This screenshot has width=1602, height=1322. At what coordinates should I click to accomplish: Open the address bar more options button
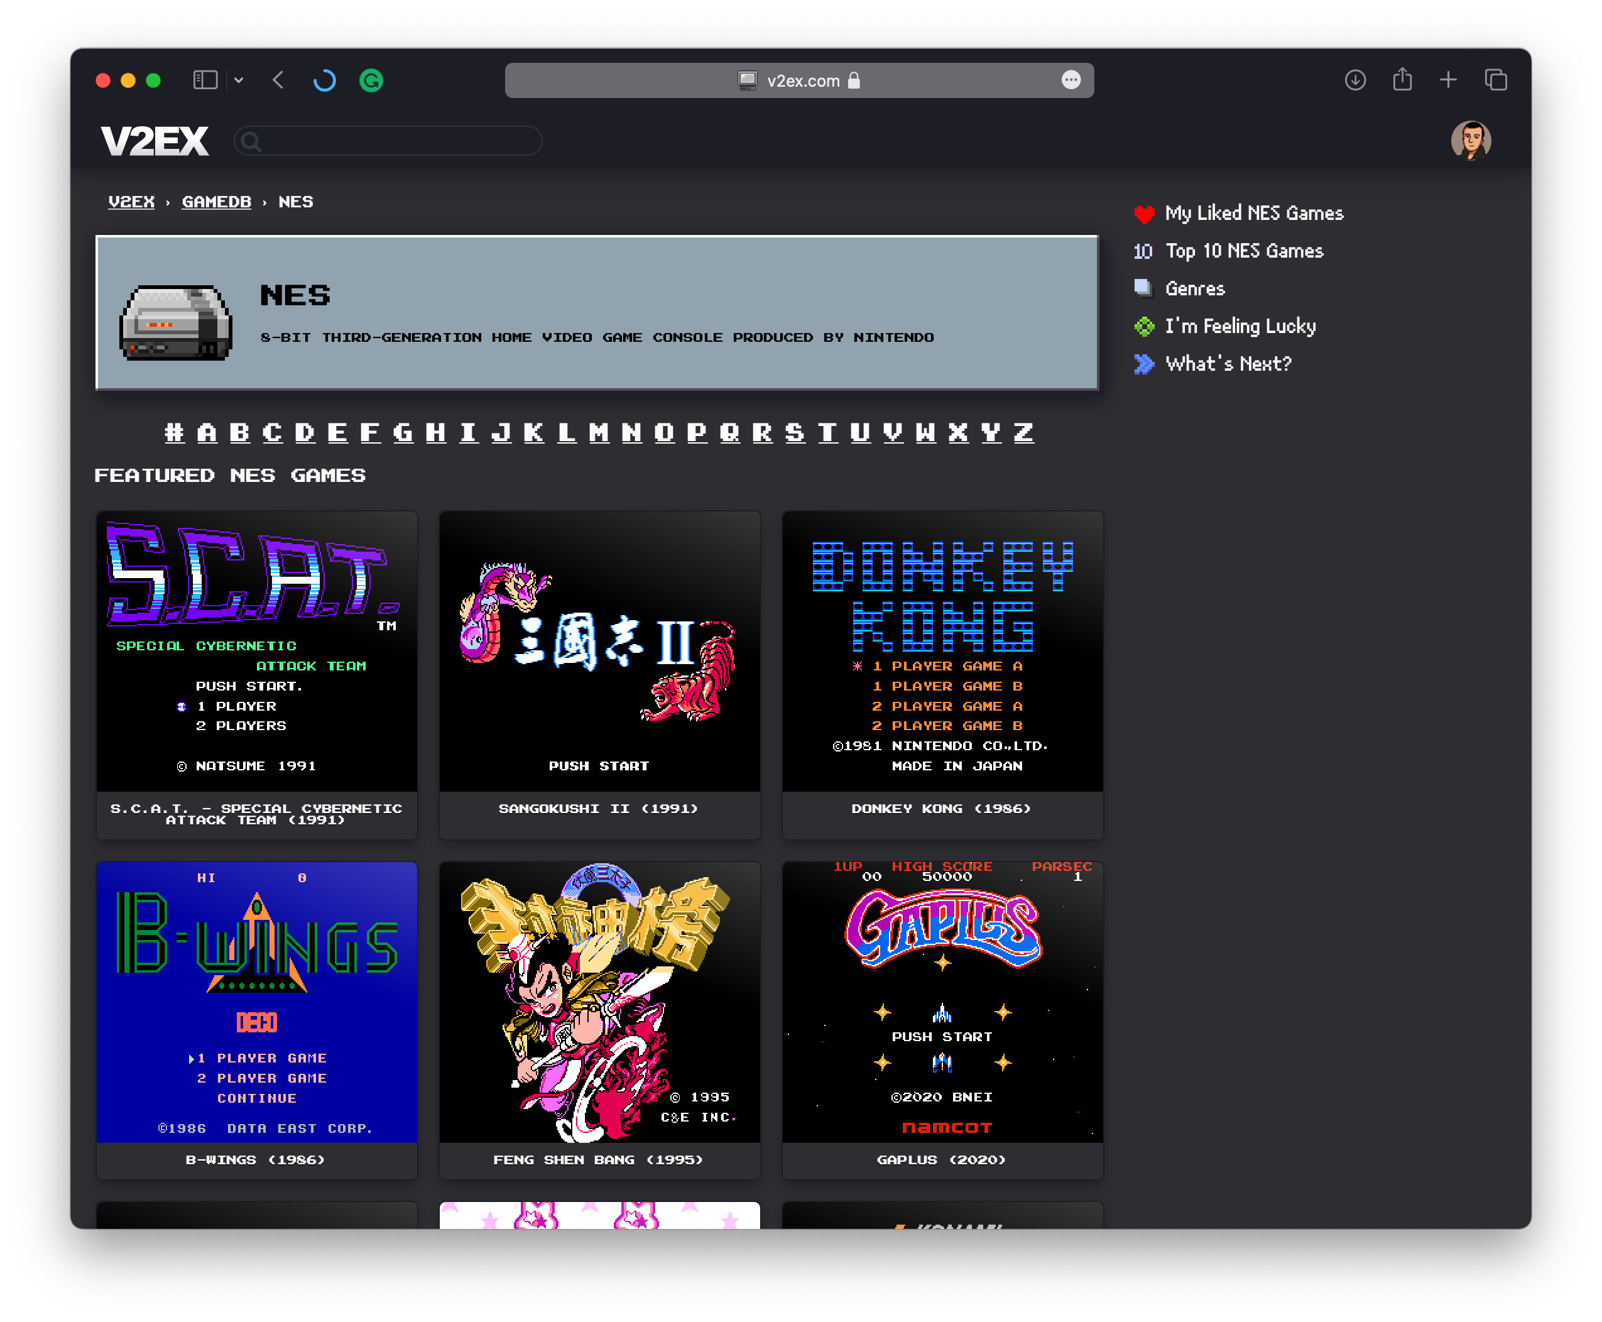[1071, 80]
